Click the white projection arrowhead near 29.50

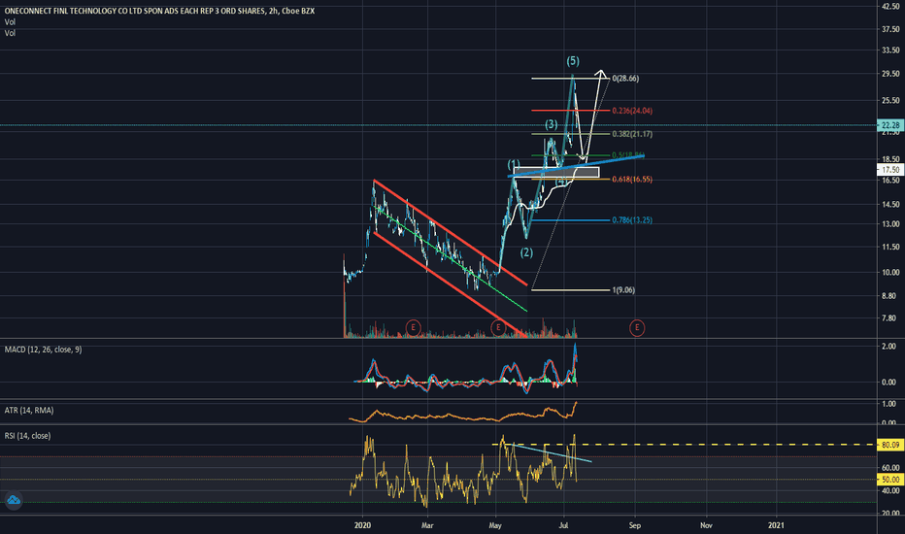tap(601, 74)
